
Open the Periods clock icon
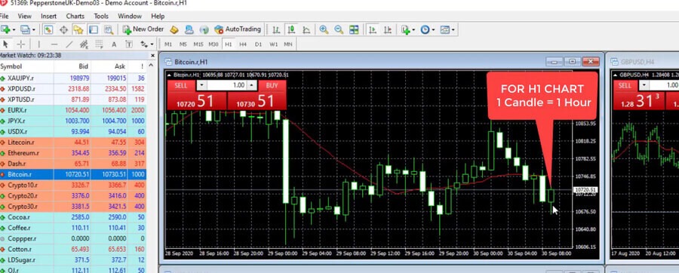click(425, 29)
